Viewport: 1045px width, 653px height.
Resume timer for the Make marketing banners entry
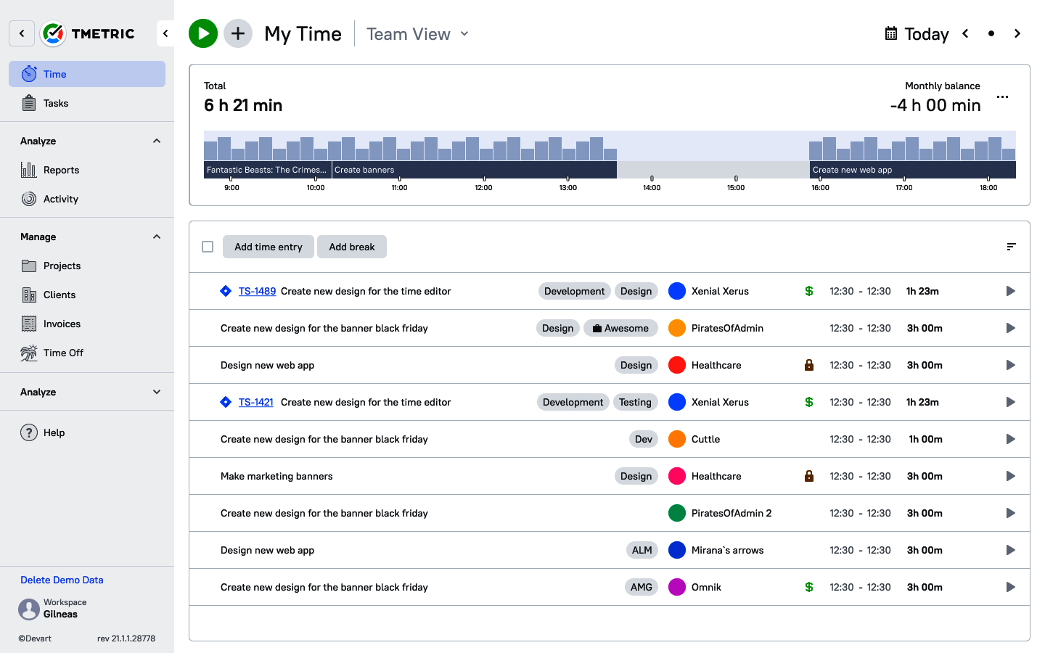coord(1010,476)
